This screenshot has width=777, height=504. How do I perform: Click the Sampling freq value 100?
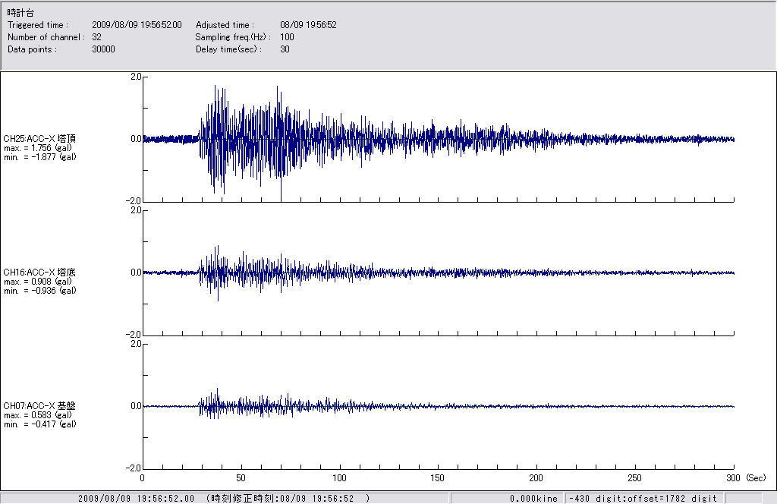coord(287,37)
